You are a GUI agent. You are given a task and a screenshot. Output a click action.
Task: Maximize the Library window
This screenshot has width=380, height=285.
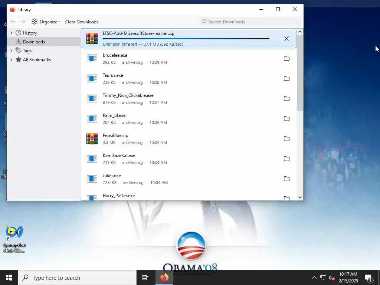pos(278,9)
